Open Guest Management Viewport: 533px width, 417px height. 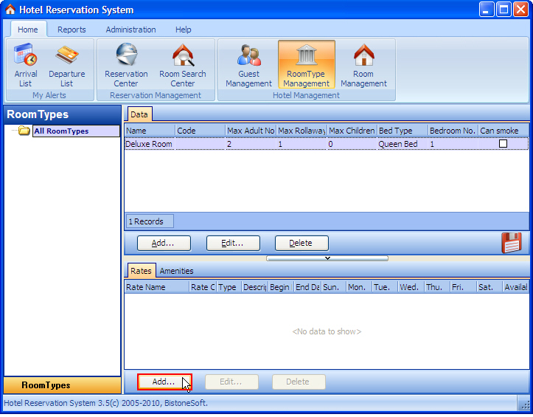point(248,65)
